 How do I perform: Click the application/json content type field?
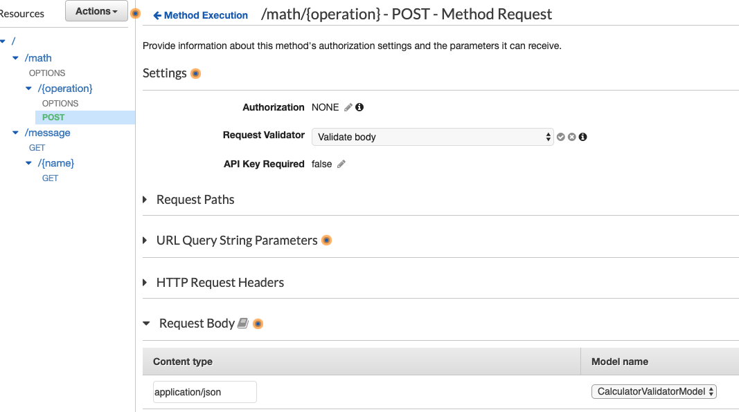tap(205, 392)
